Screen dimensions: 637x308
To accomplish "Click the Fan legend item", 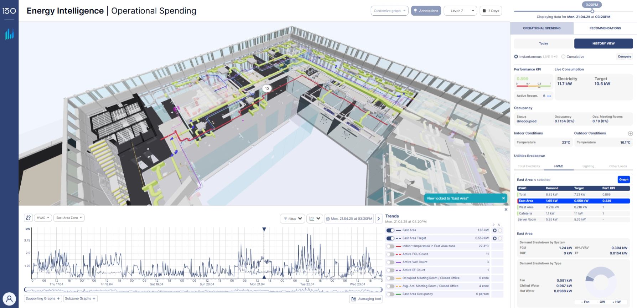I will click(x=585, y=302).
